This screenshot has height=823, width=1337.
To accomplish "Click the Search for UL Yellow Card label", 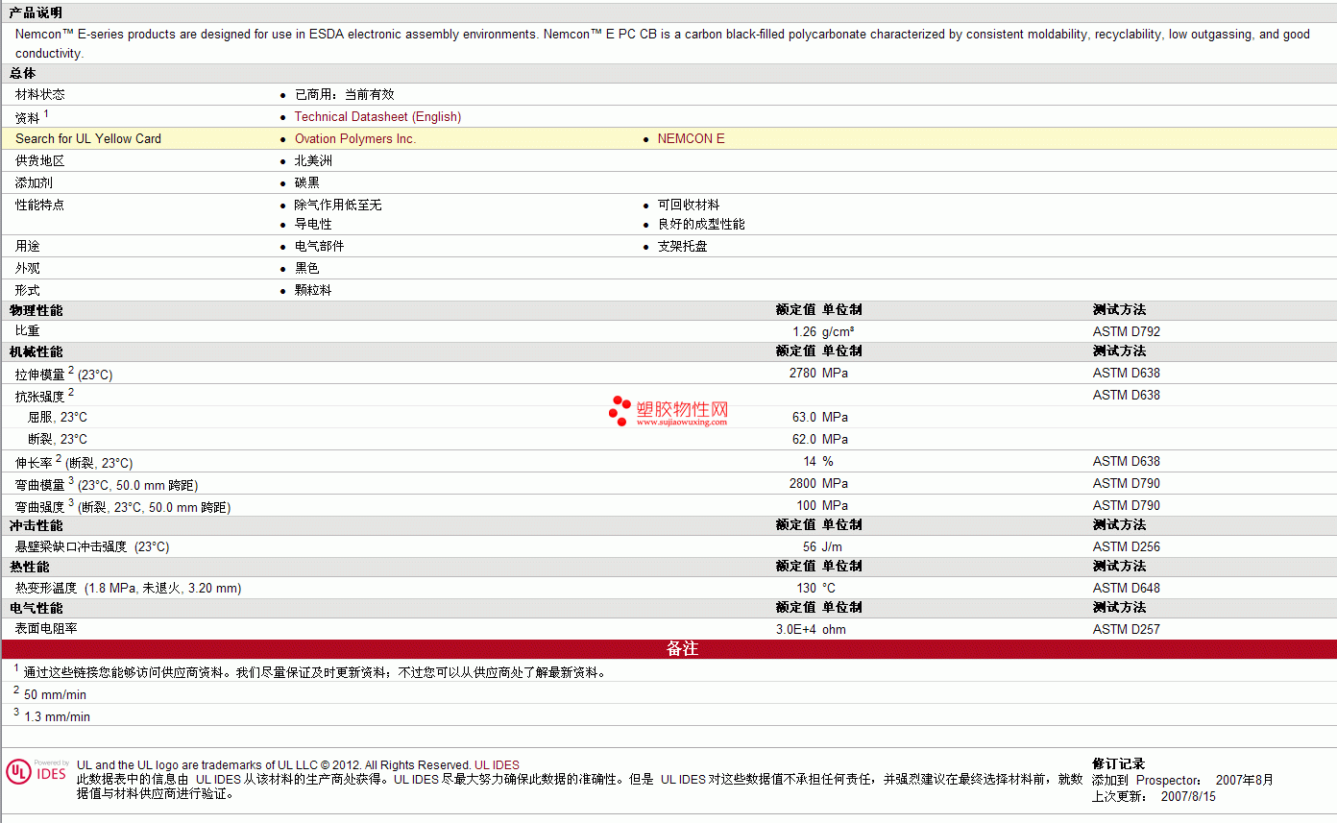I will tap(88, 138).
